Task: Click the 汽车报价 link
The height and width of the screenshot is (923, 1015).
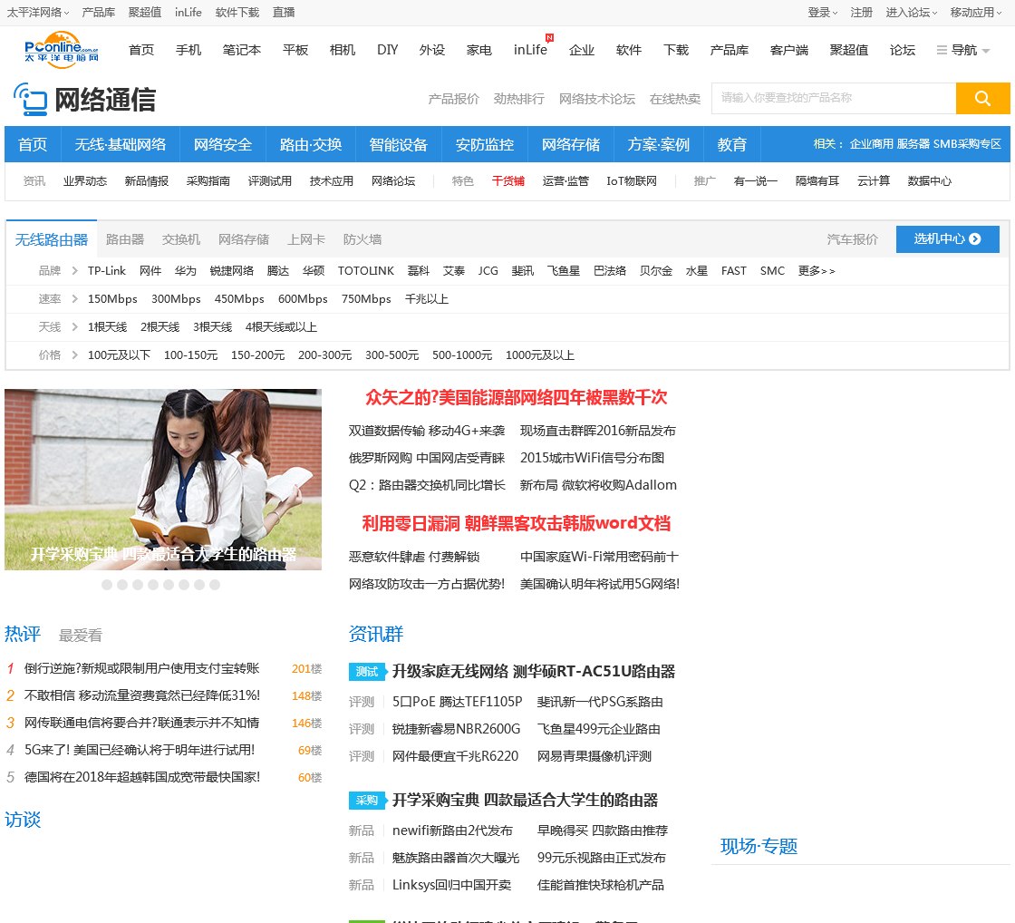Action: click(x=852, y=239)
